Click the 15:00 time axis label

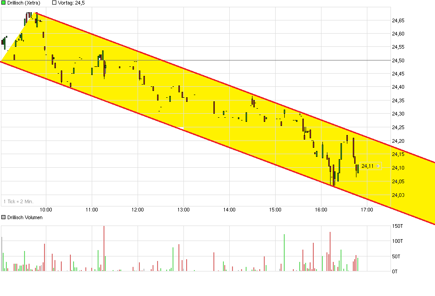click(x=275, y=210)
